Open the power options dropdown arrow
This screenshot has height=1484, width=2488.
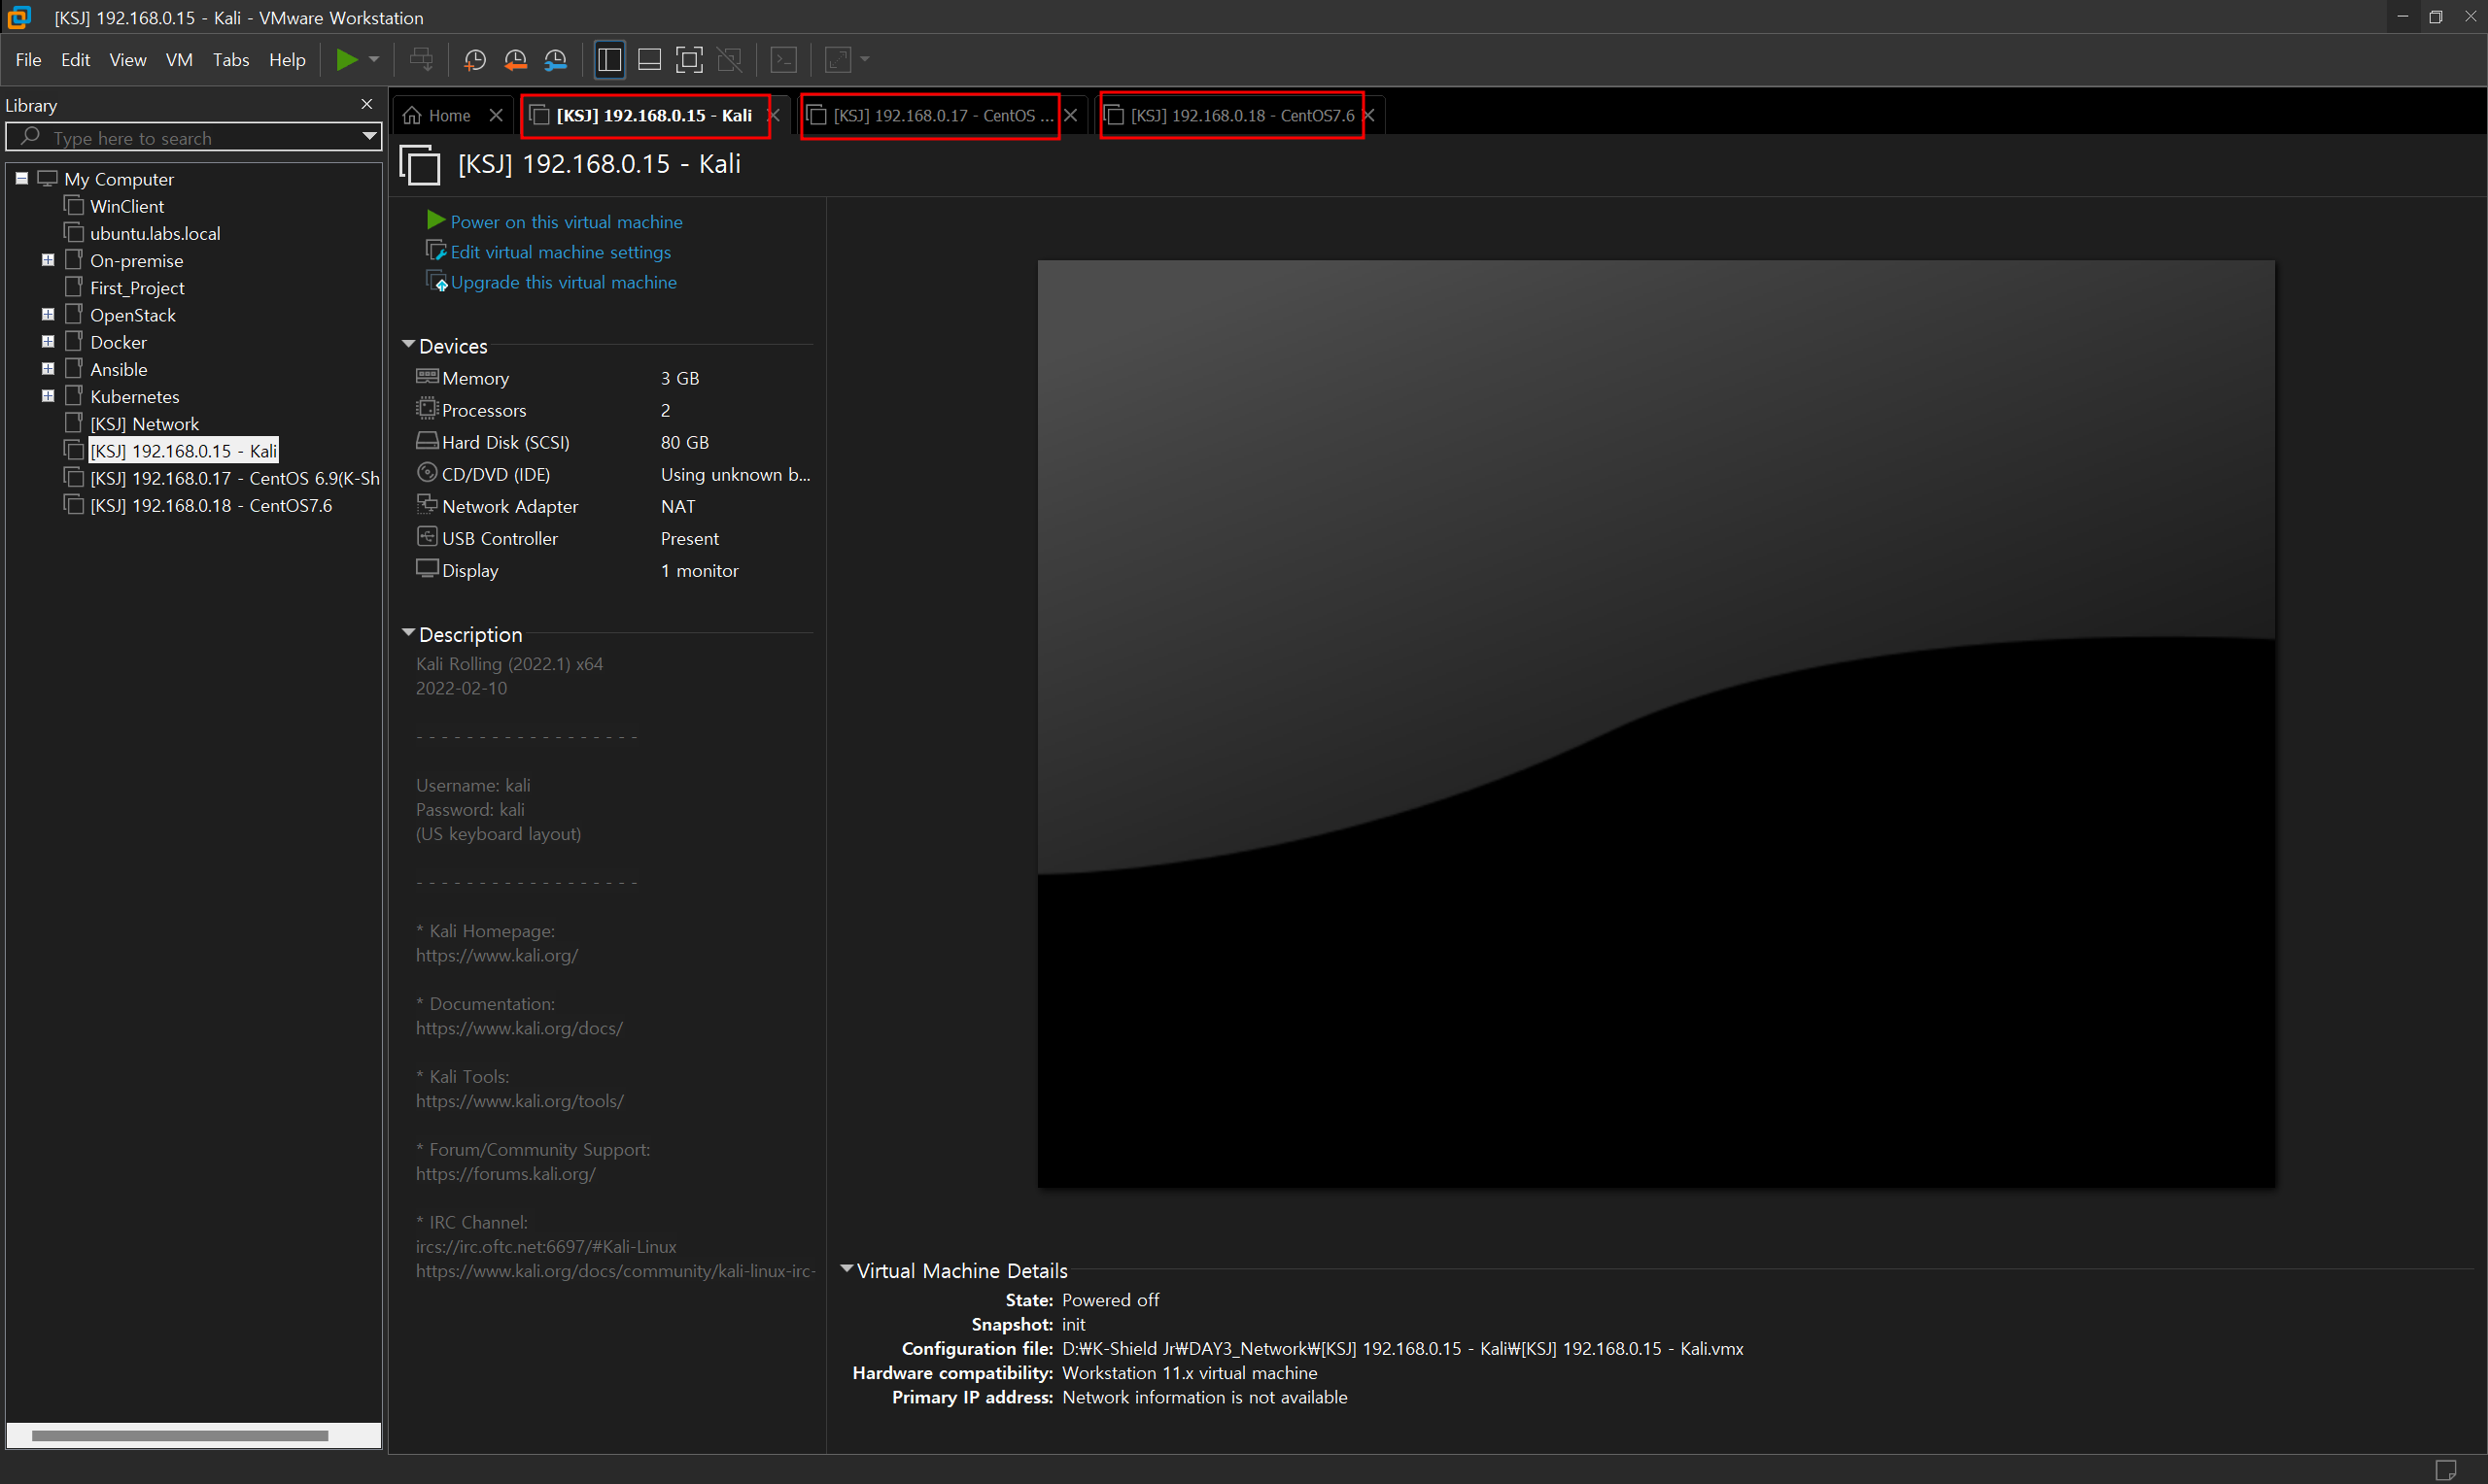pos(374,60)
